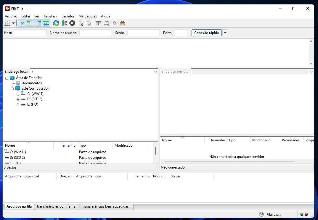The width and height of the screenshot is (318, 220).
Task: Sort local files by Tipo column
Action: [95, 145]
